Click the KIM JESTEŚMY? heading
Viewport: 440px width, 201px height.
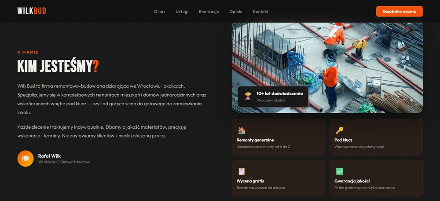click(x=58, y=67)
